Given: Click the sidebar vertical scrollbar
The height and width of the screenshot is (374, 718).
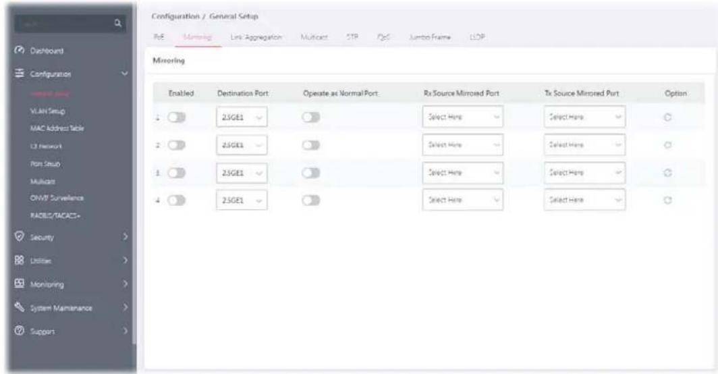Looking at the screenshot, I should click(134, 174).
